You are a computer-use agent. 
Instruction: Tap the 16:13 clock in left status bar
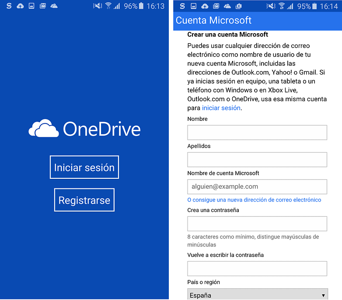pyautogui.click(x=156, y=6)
